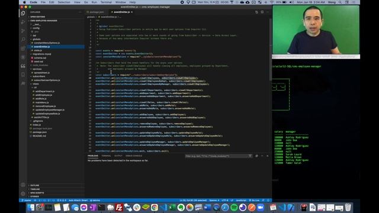
Task: Open Explorer panel ellipsis menu
Action: (x=80, y=12)
